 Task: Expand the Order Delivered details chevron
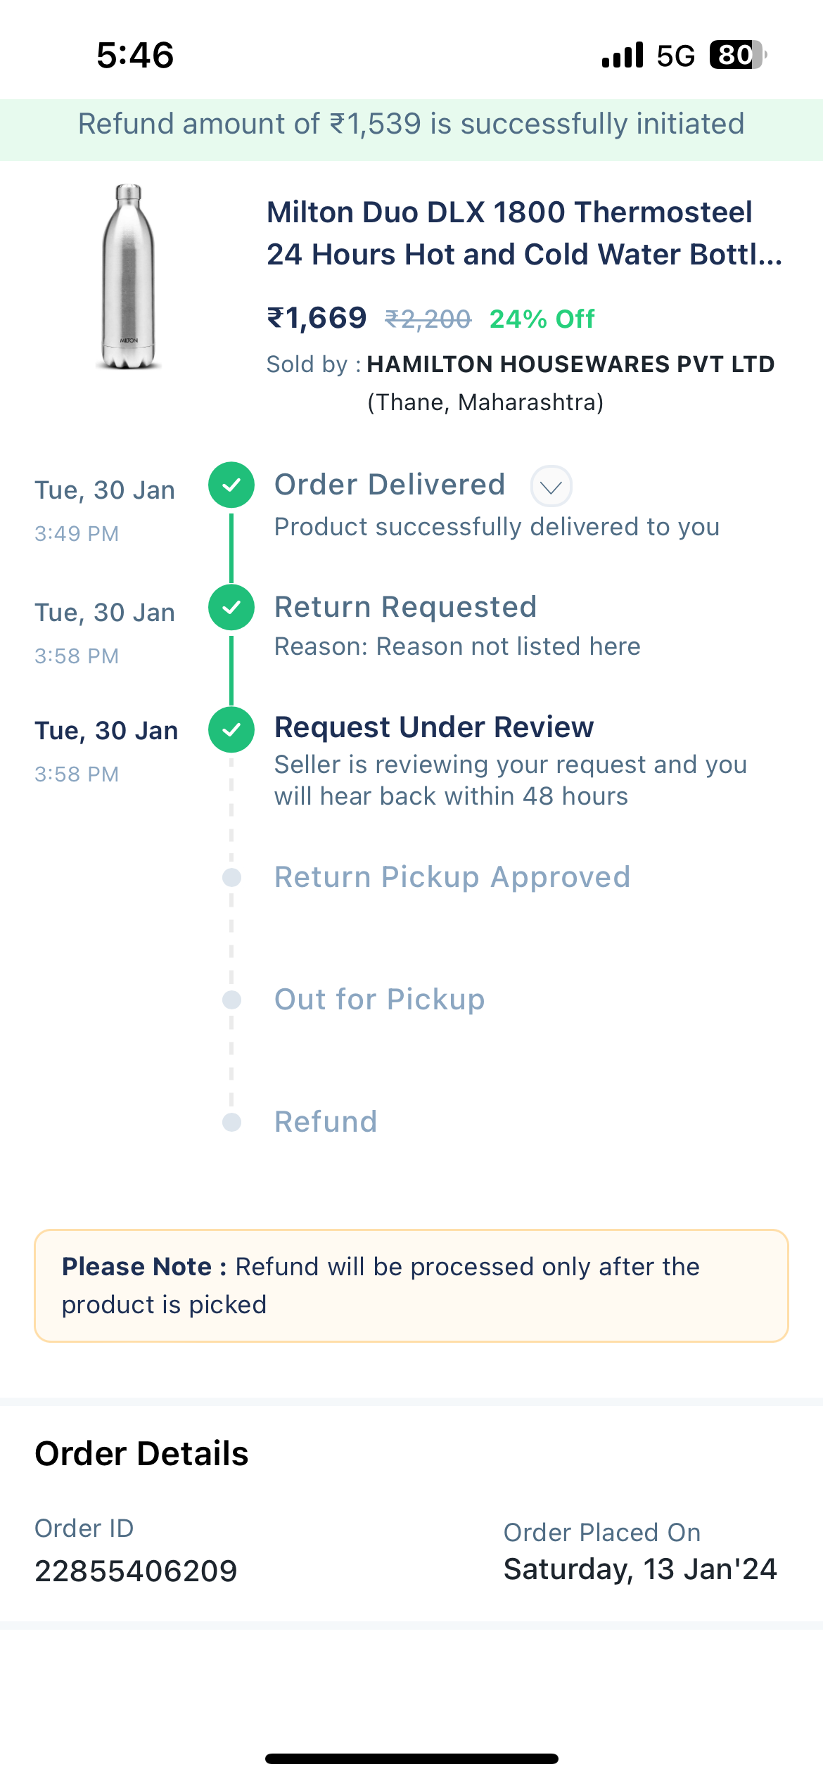click(x=551, y=487)
